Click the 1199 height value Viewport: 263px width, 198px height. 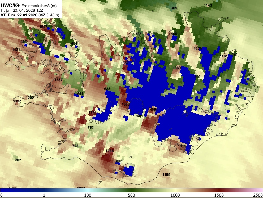pyautogui.click(x=166, y=175)
